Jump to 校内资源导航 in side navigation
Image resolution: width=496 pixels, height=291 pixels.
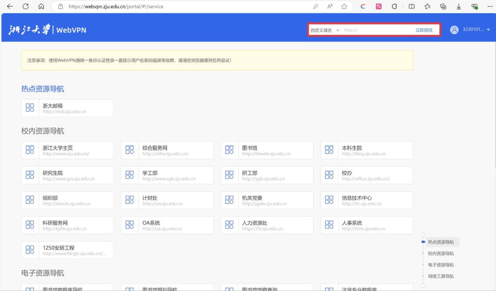click(x=441, y=253)
